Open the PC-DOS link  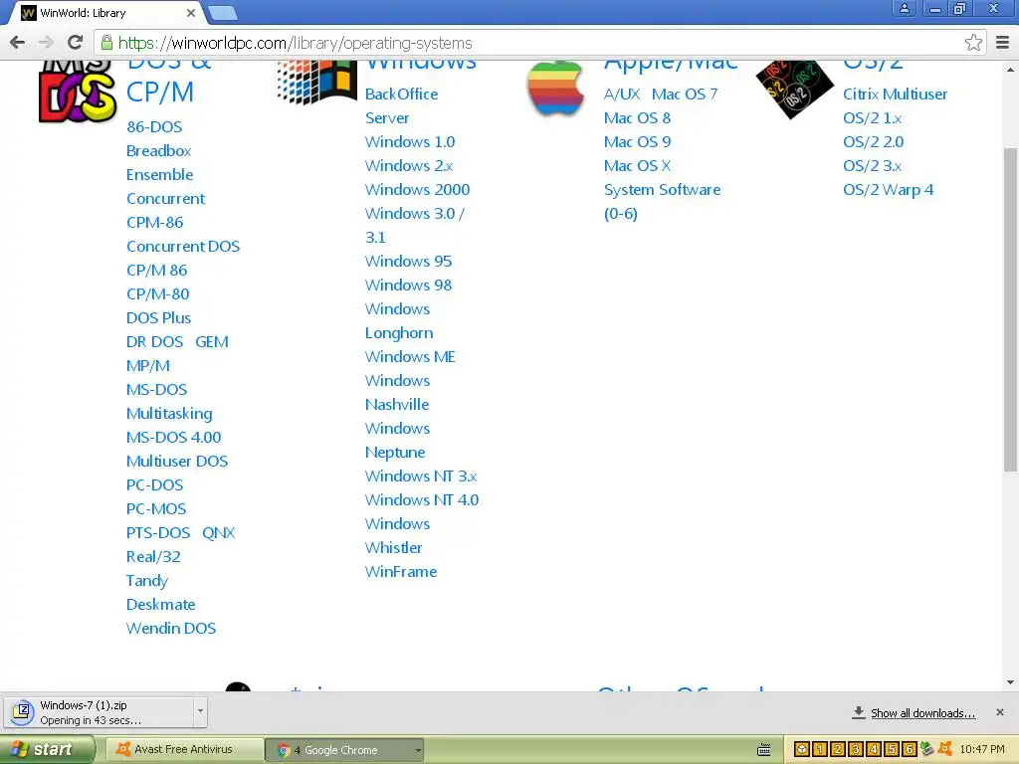(154, 485)
